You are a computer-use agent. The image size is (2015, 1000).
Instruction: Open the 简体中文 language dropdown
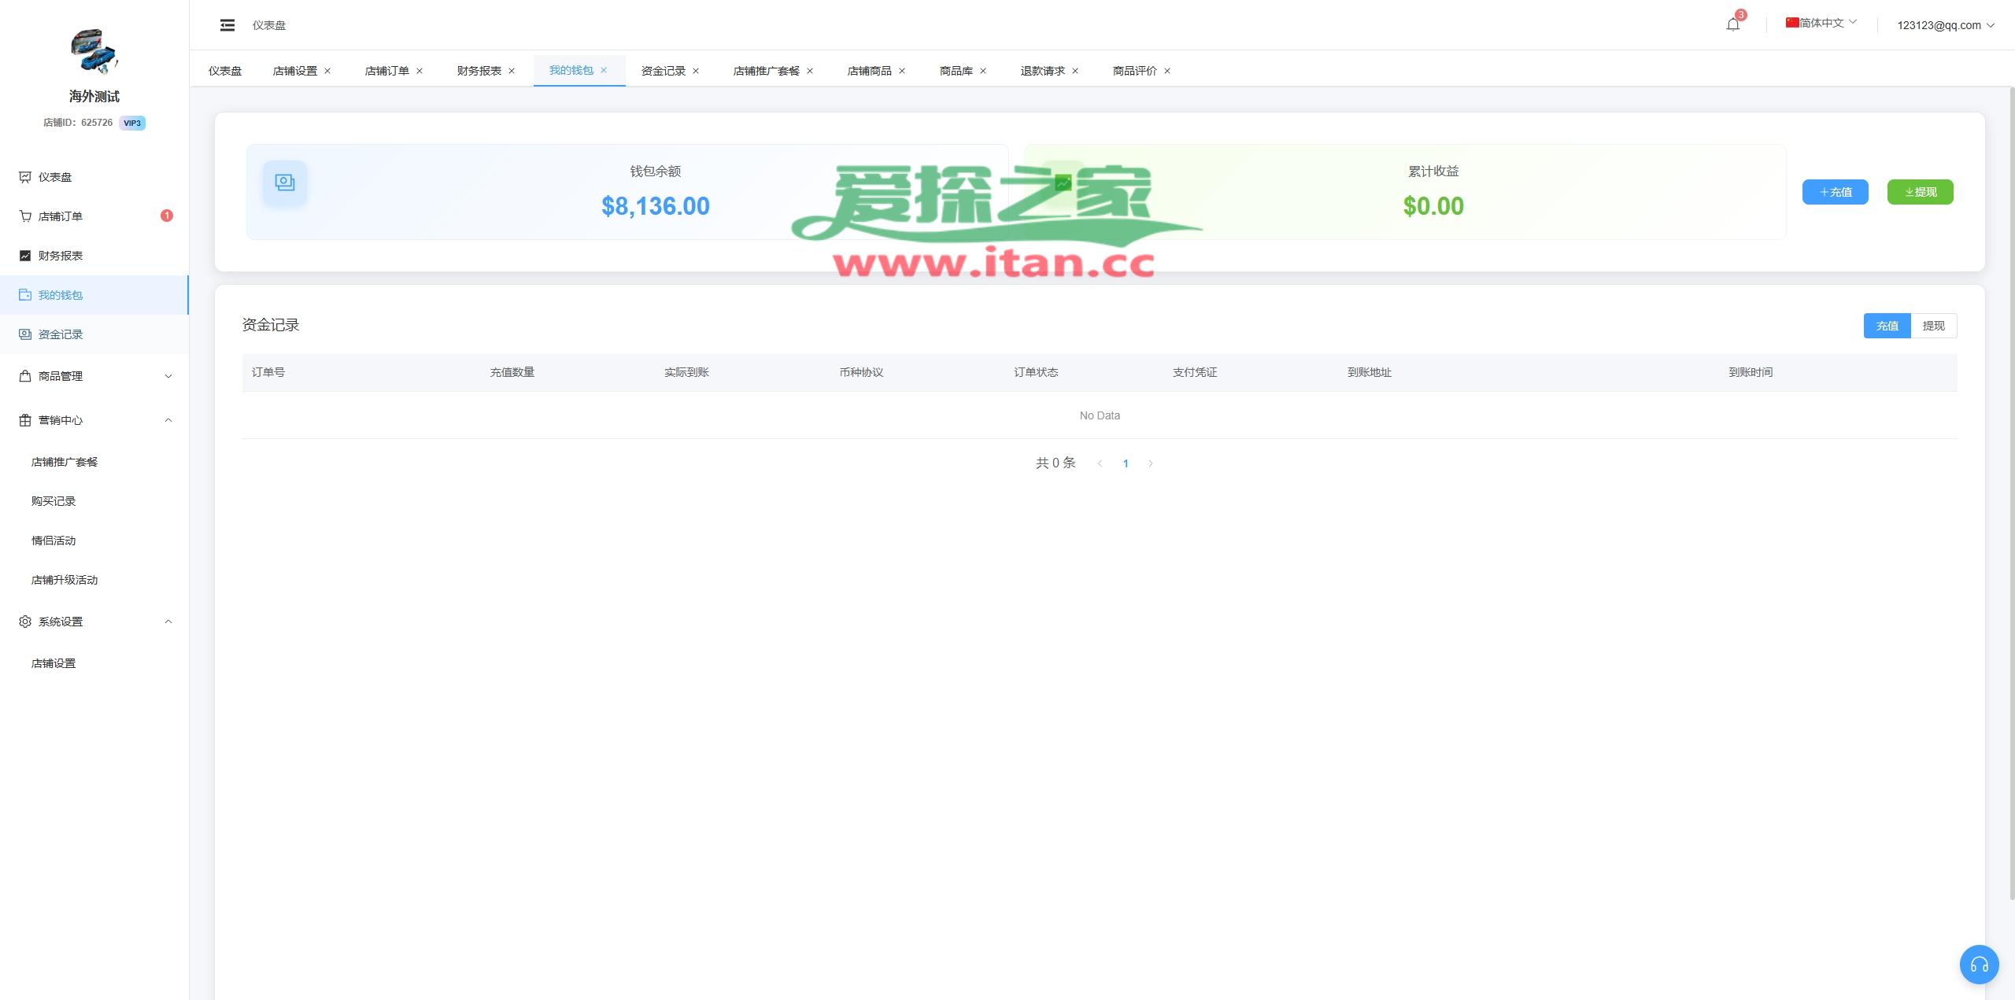(x=1821, y=23)
